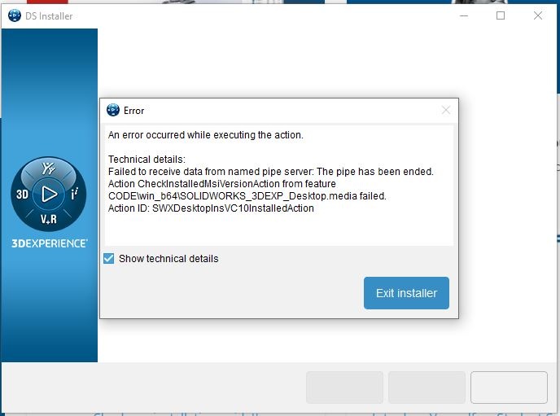Click the 'Action CheckInstalledMsiVersionAction' line

click(221, 183)
